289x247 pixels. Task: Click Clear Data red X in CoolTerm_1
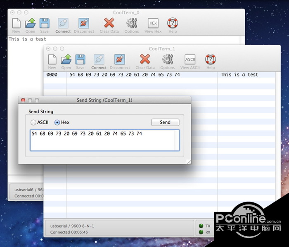[145, 59]
